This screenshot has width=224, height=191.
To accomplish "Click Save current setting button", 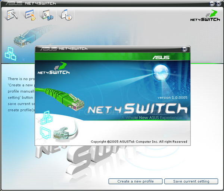I will tap(191, 181).
